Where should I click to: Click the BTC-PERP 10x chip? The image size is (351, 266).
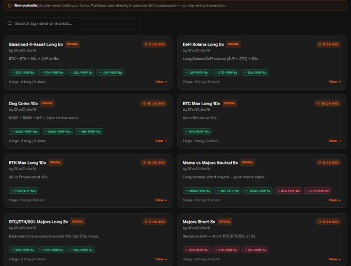[x=197, y=131]
